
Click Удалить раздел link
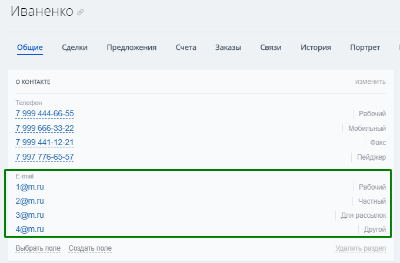coord(361,248)
